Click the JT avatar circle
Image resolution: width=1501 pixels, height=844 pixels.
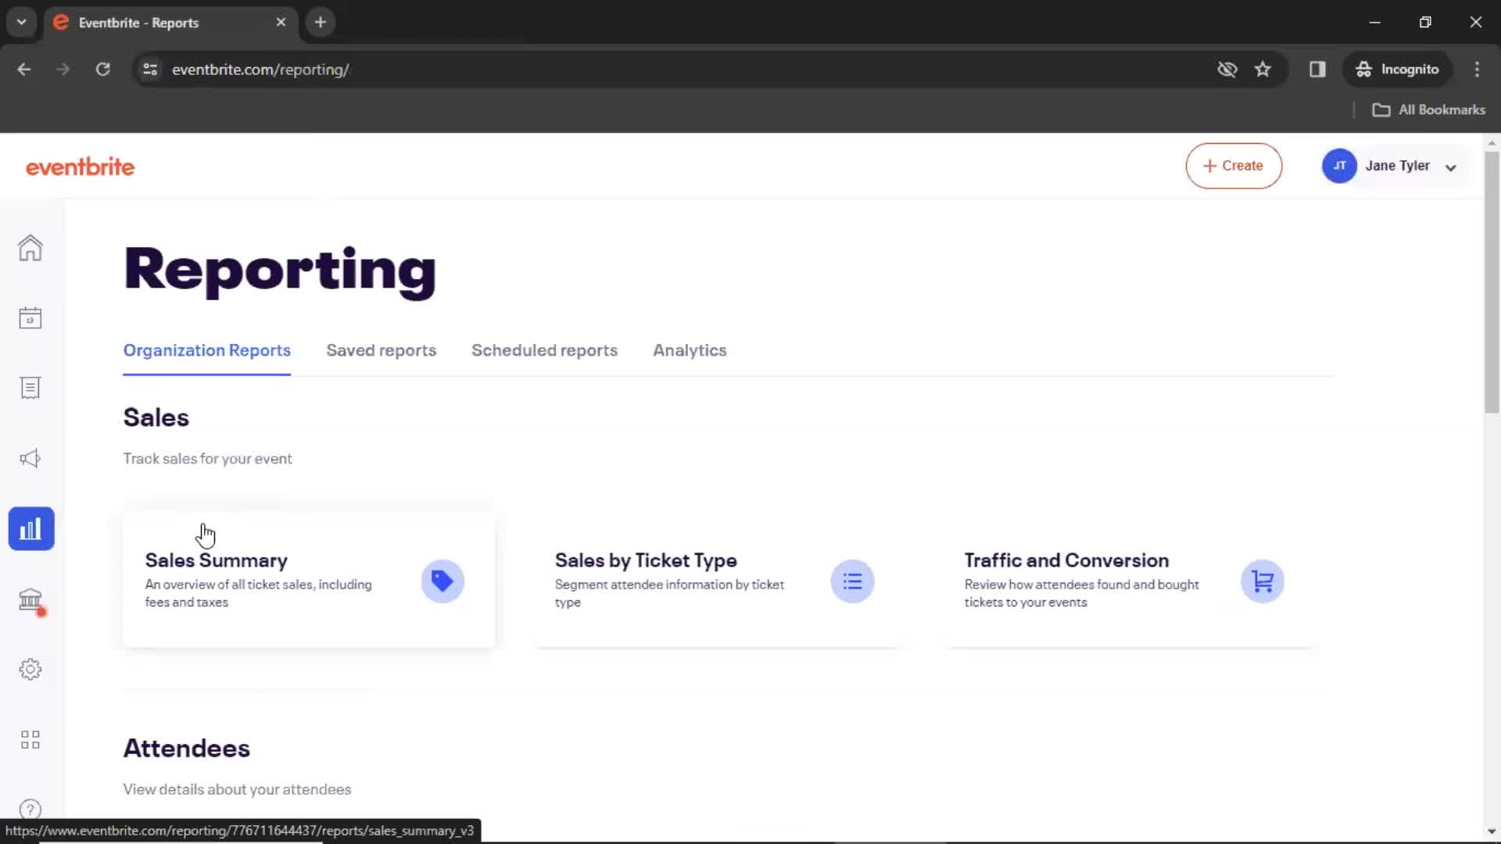[1339, 166]
